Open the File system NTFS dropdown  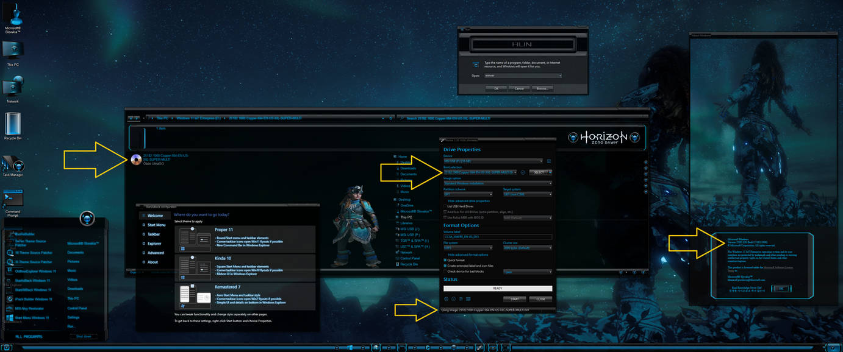click(x=468, y=248)
